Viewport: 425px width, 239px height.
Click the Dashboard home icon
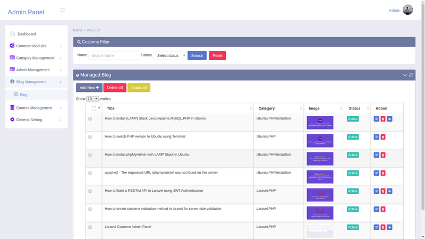pos(12,34)
